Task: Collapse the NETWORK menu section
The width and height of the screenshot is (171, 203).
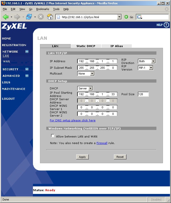Action: tap(27, 52)
